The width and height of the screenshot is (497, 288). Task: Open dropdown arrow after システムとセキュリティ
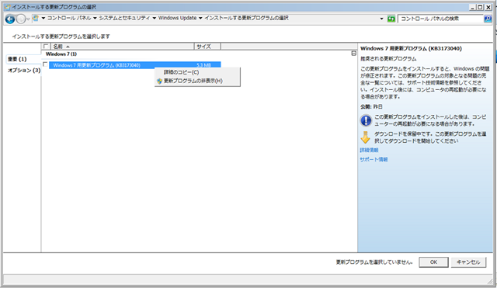coord(155,19)
